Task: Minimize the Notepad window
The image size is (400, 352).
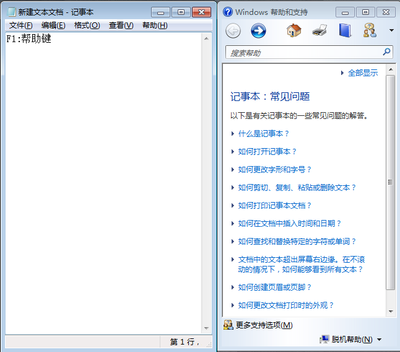Action: coord(160,12)
